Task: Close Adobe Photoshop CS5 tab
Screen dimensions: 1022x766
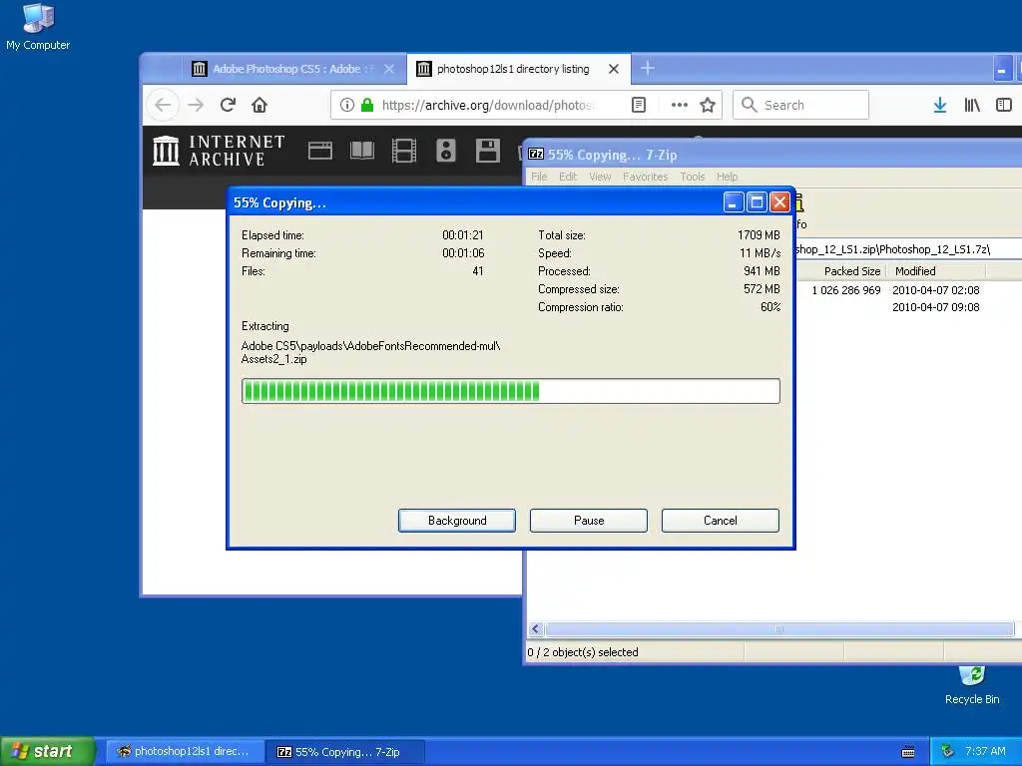Action: coord(389,69)
